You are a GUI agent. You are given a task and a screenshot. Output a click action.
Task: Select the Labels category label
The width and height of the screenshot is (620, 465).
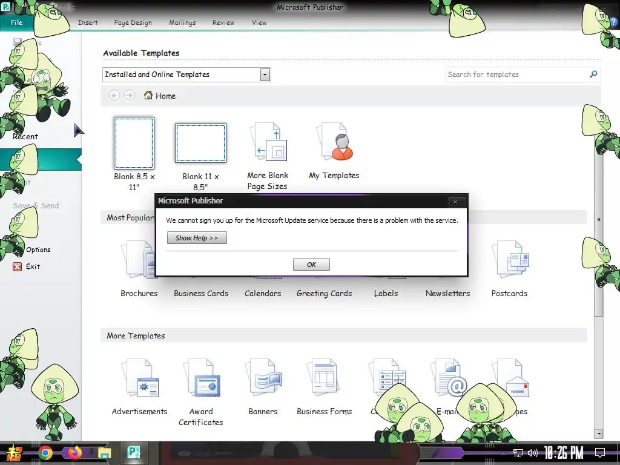[x=386, y=294]
